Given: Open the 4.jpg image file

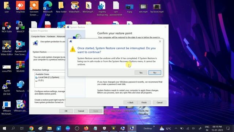Looking at the screenshot, I should click(129, 8).
